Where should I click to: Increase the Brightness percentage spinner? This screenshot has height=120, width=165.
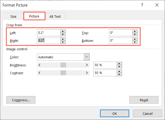point(119,64)
